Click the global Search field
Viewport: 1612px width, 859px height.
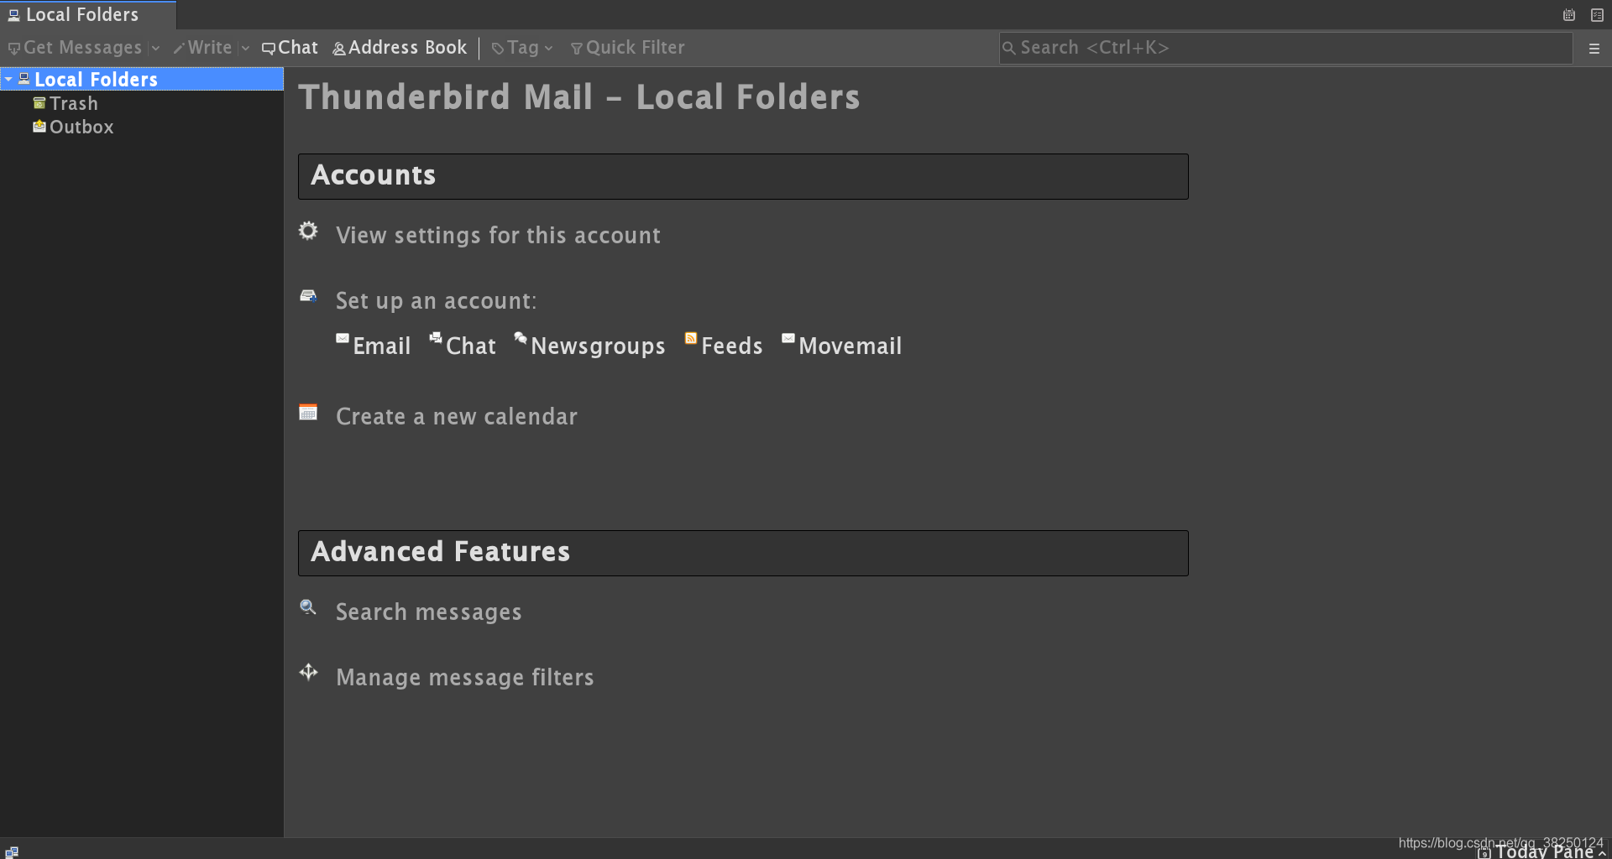tap(1285, 48)
